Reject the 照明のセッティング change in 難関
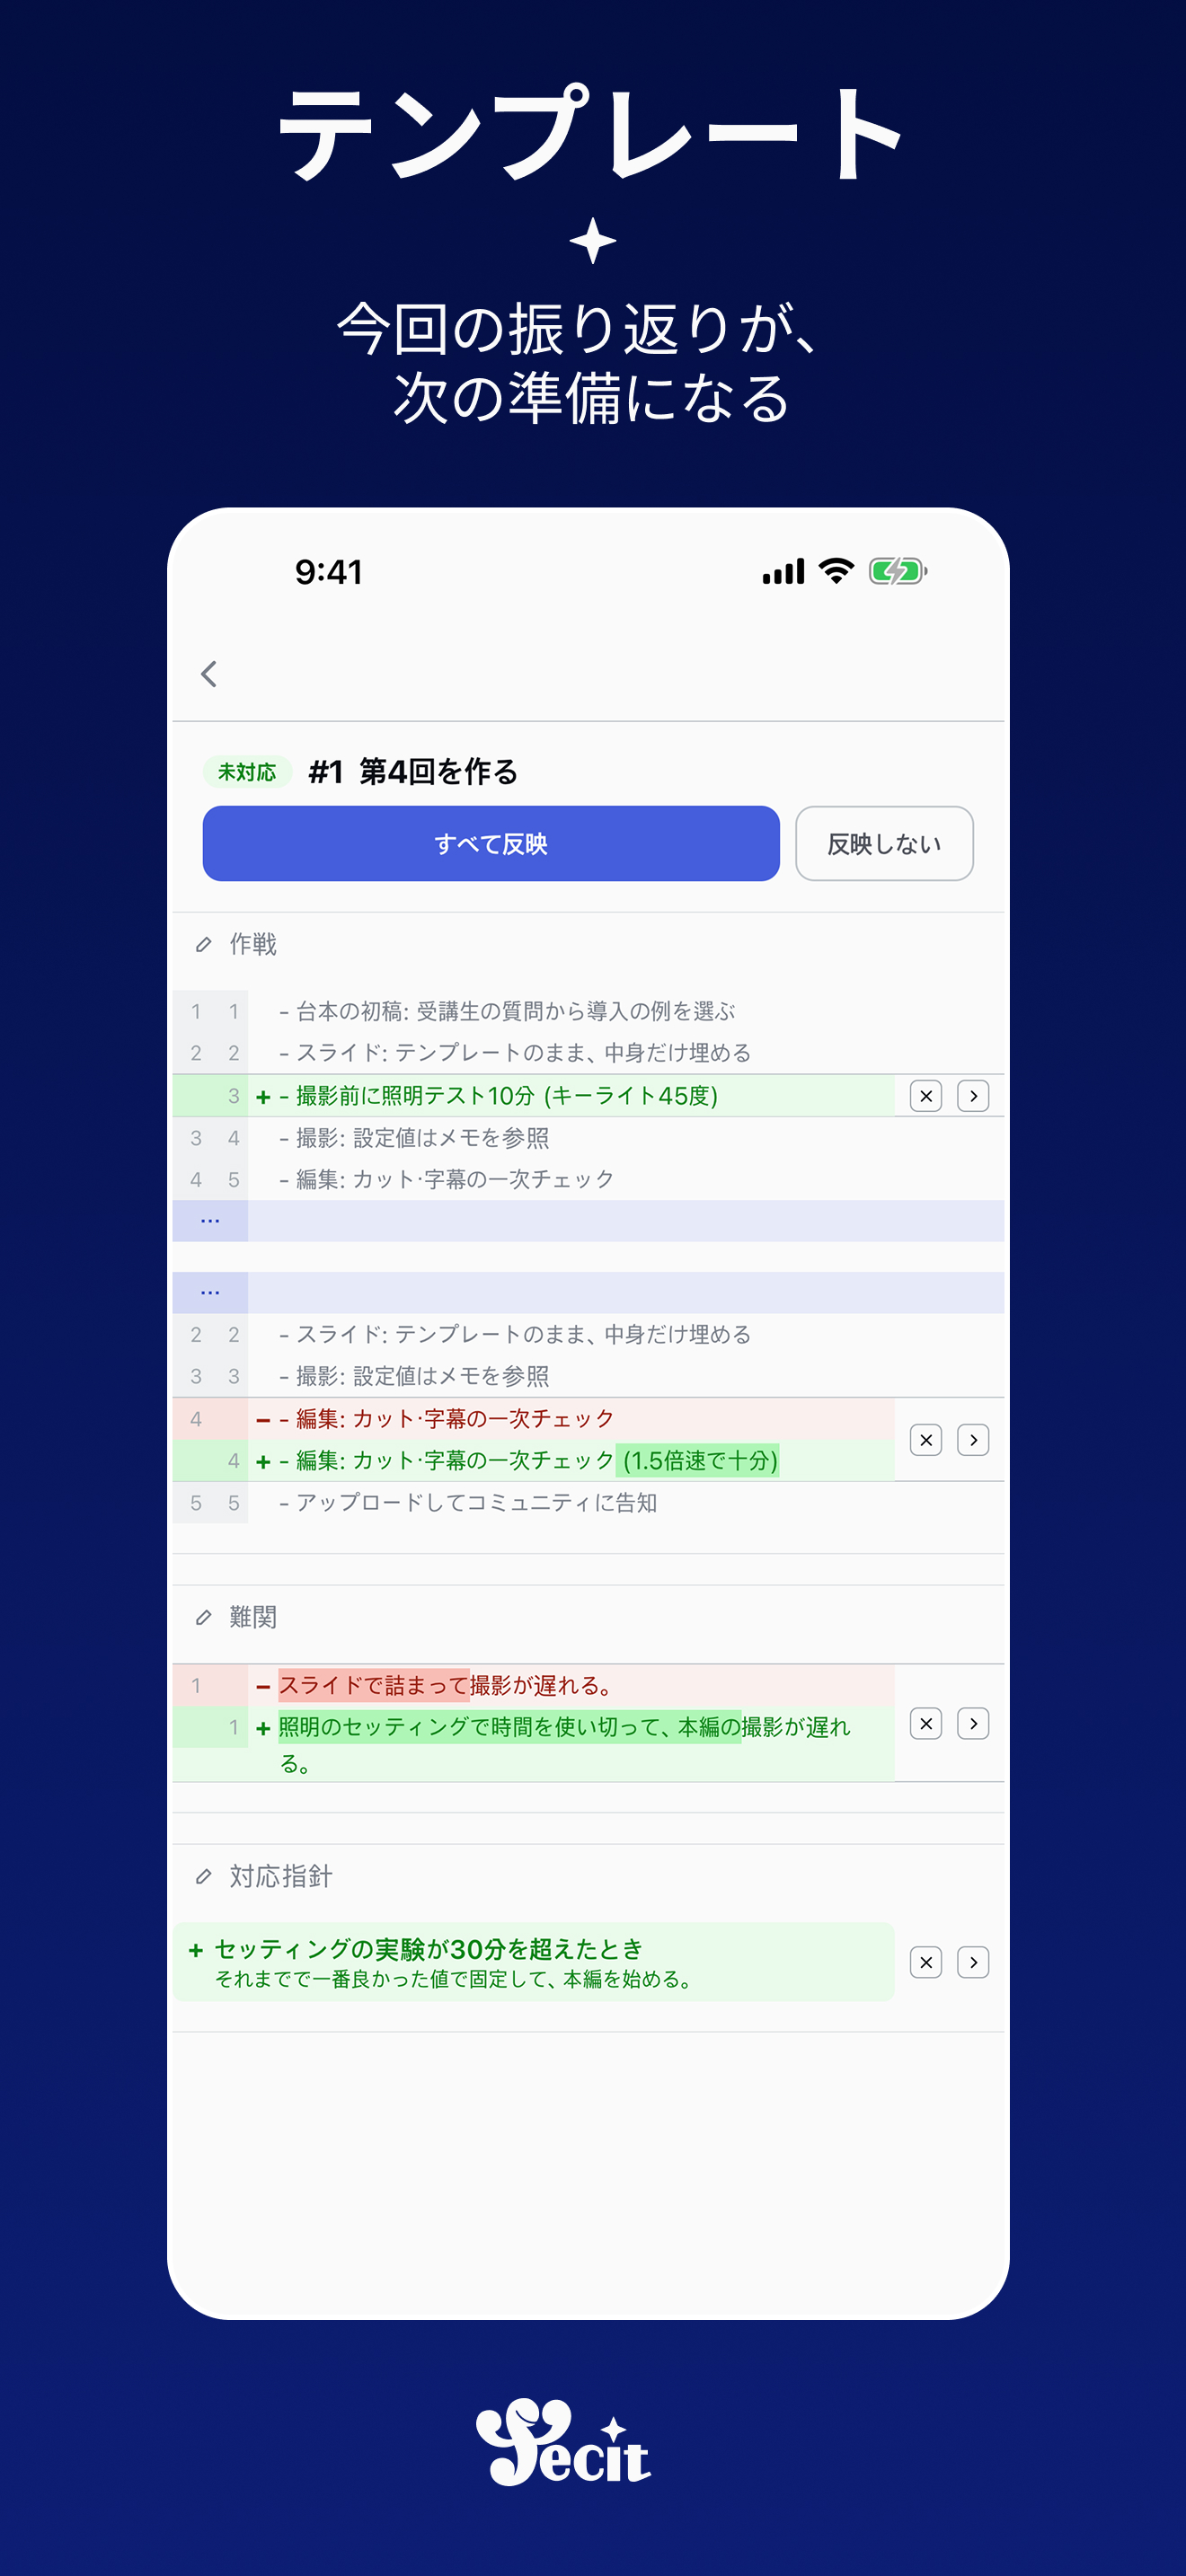This screenshot has width=1186, height=2576. pyautogui.click(x=926, y=1724)
